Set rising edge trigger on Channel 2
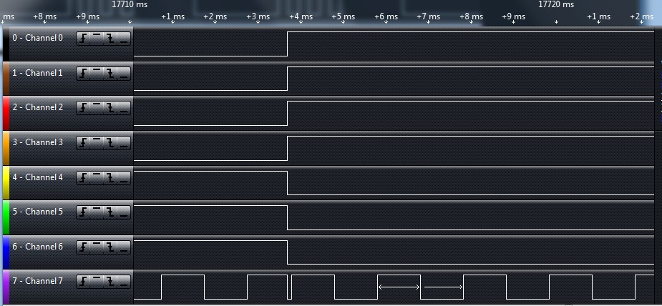Screen dimensions: 662x306 (83, 109)
